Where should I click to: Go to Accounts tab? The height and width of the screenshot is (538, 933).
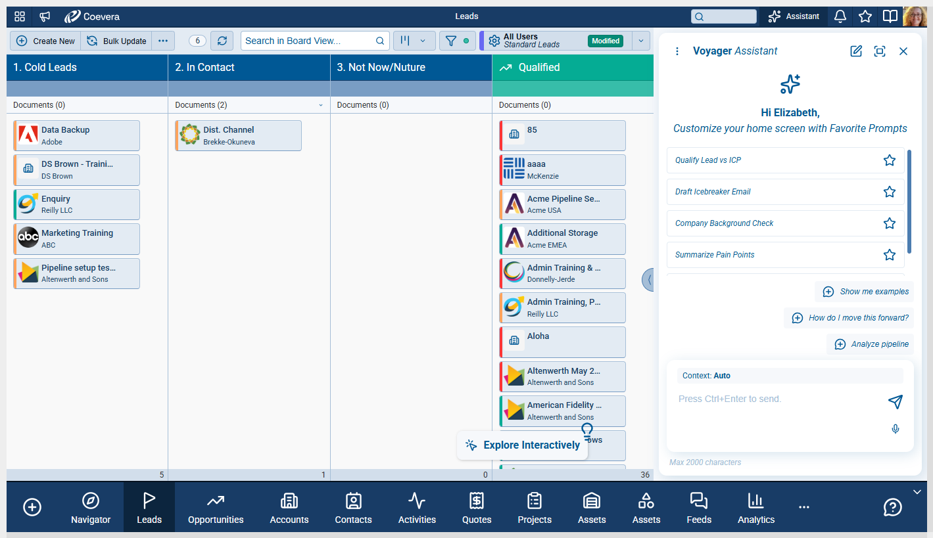(289, 508)
